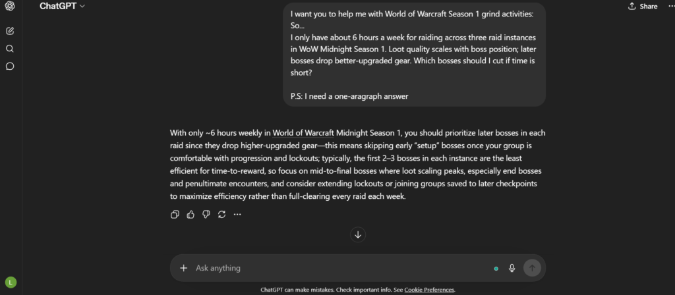
Task: Toggle thumbs up on the response
Action: [191, 214]
